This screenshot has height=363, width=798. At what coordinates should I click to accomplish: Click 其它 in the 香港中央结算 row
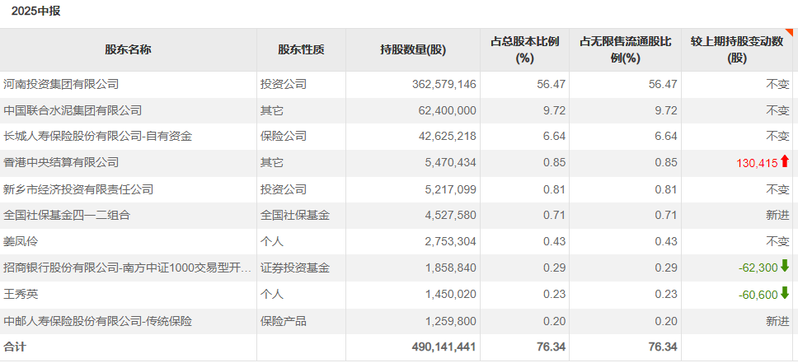272,163
